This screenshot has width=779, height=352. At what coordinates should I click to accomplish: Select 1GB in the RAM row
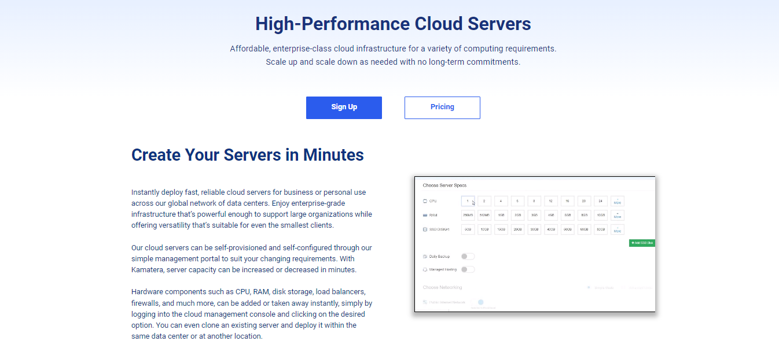pos(501,215)
